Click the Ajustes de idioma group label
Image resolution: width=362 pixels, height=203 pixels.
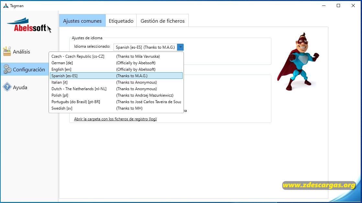[x=87, y=38]
